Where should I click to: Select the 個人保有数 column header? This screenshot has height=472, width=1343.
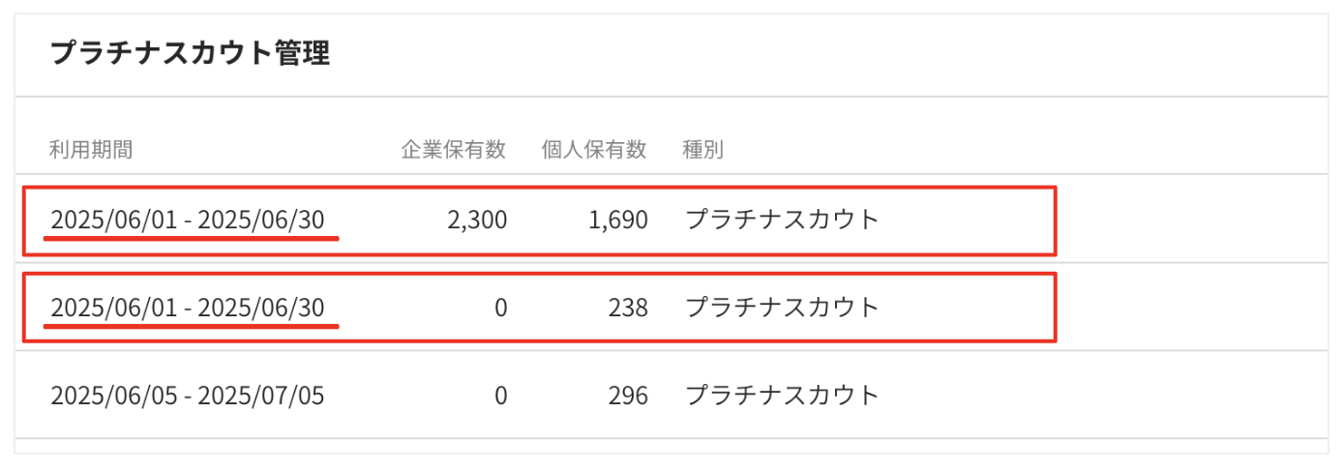[x=594, y=150]
